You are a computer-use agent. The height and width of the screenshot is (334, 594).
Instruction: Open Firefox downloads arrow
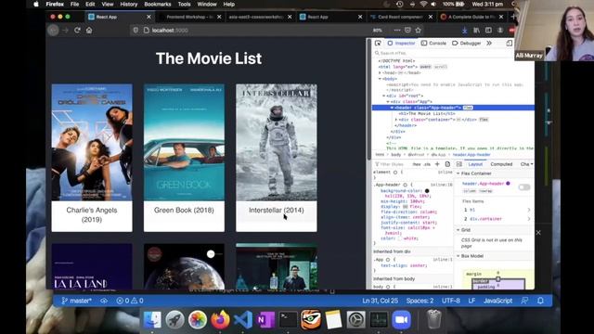pyautogui.click(x=464, y=30)
